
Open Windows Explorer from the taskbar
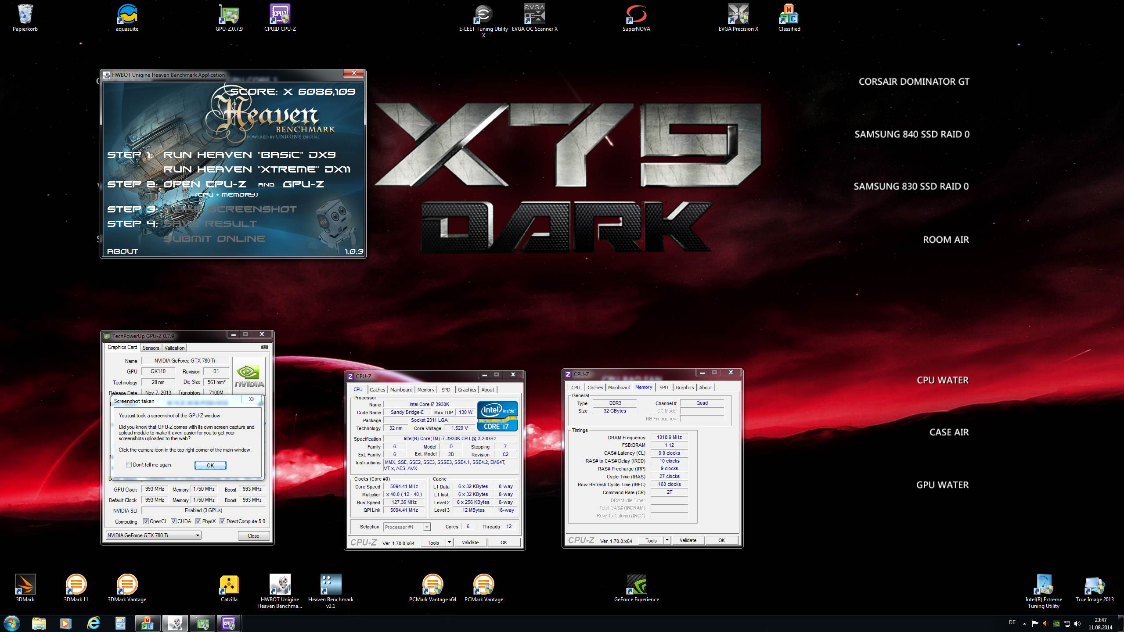(39, 623)
